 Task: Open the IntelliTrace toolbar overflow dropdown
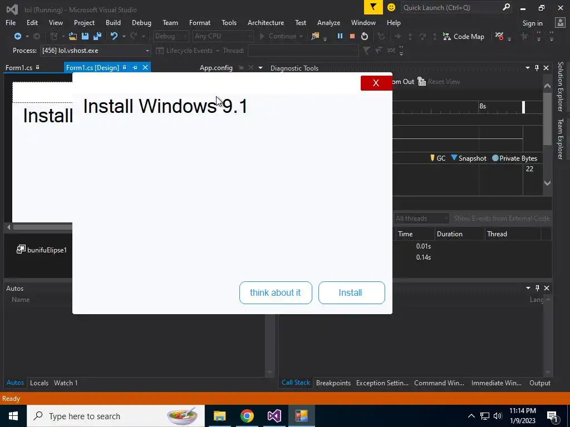click(x=509, y=38)
